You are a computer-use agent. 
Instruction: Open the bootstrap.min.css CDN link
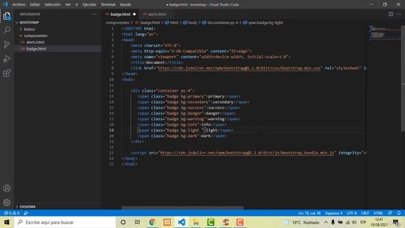point(239,68)
